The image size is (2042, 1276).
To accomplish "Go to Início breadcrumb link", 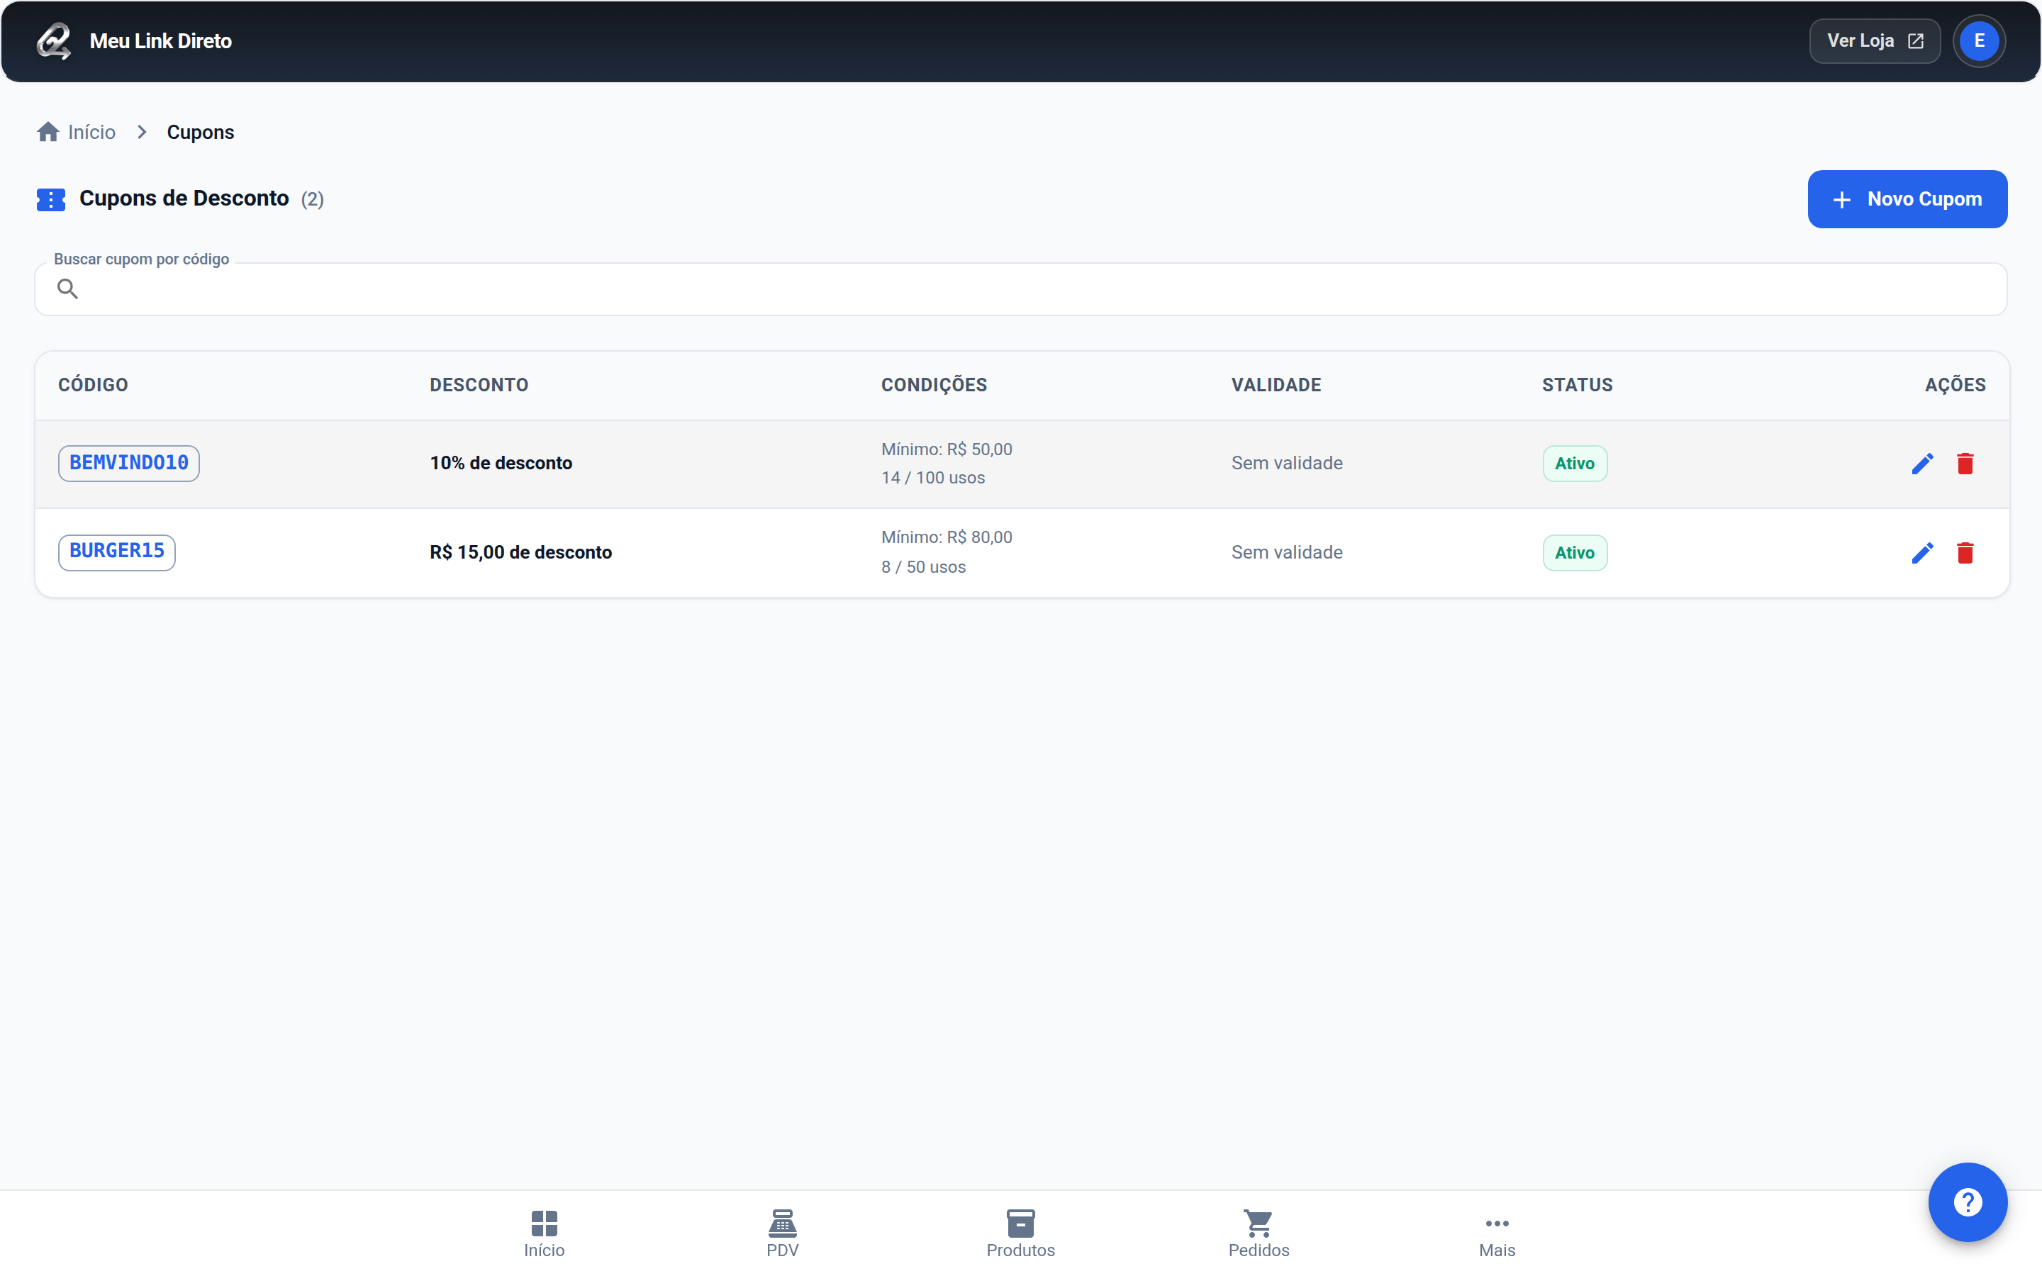I will tap(91, 132).
